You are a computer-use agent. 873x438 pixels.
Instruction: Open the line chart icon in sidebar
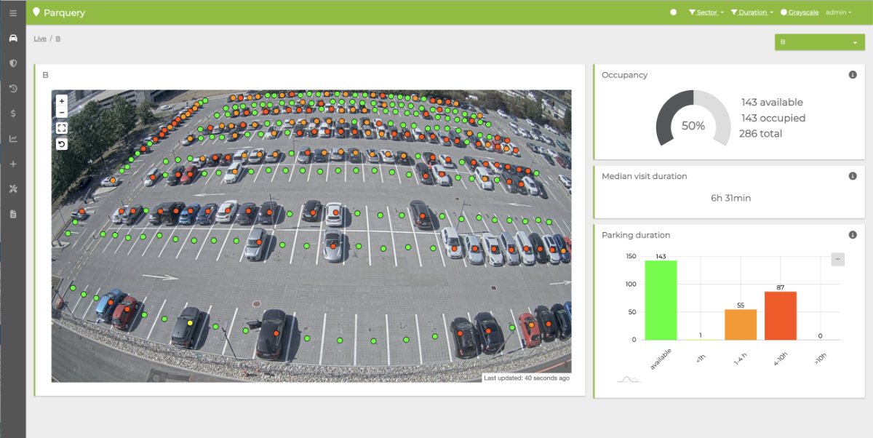tap(12, 139)
